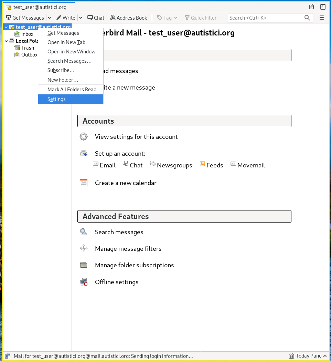Click the Newsgroups icon
Viewport: 331px width, 361px height.
pyautogui.click(x=153, y=164)
